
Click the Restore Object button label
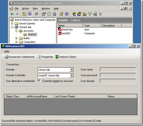[68, 57]
